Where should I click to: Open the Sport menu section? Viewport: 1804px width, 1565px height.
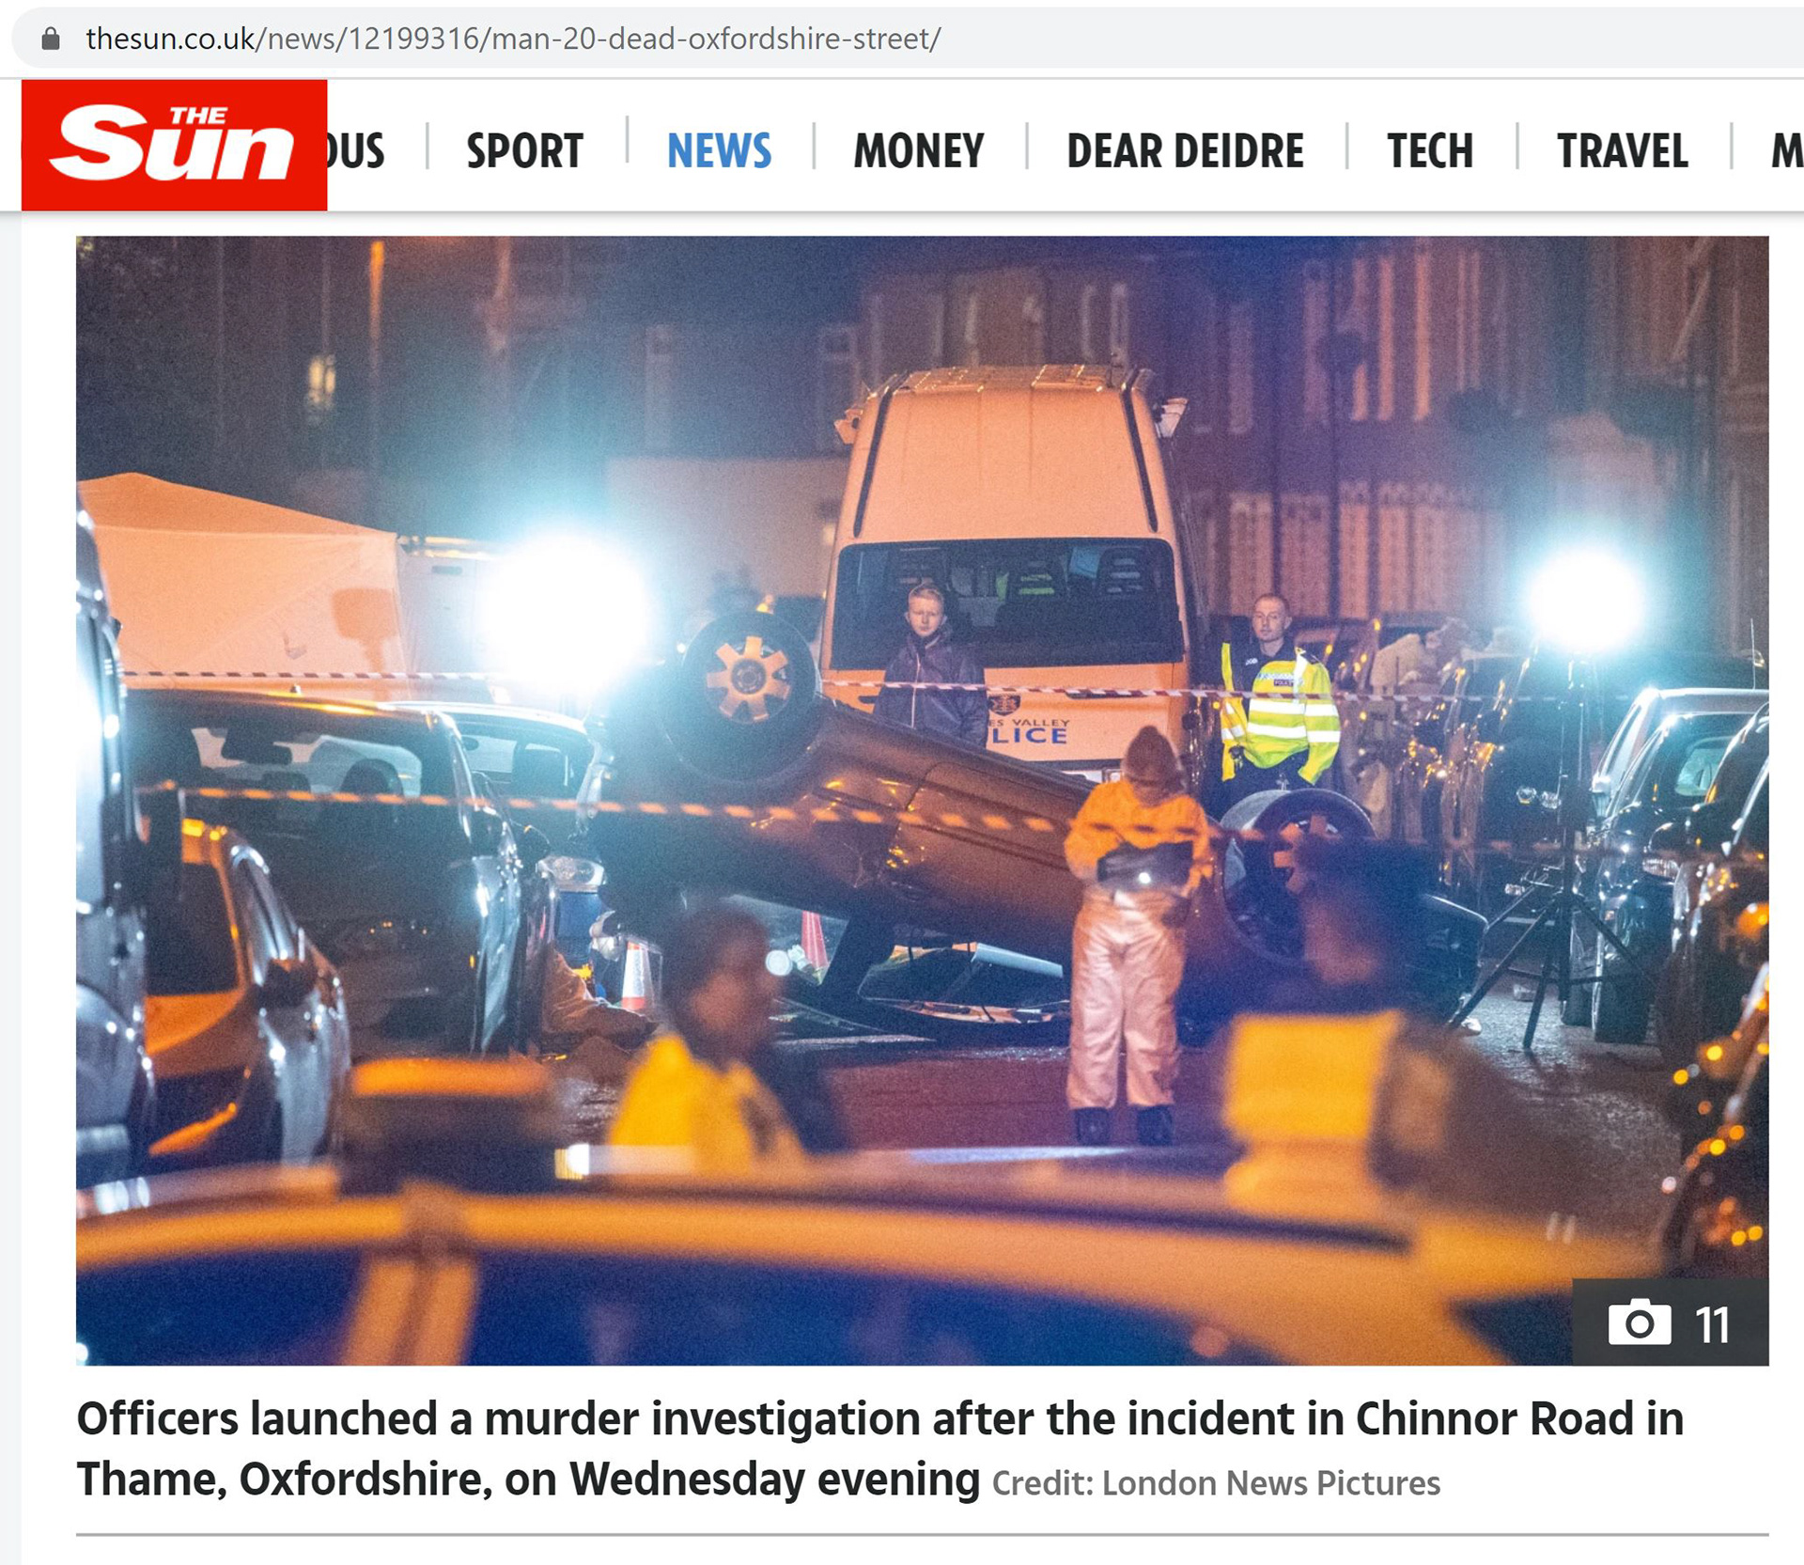point(524,150)
